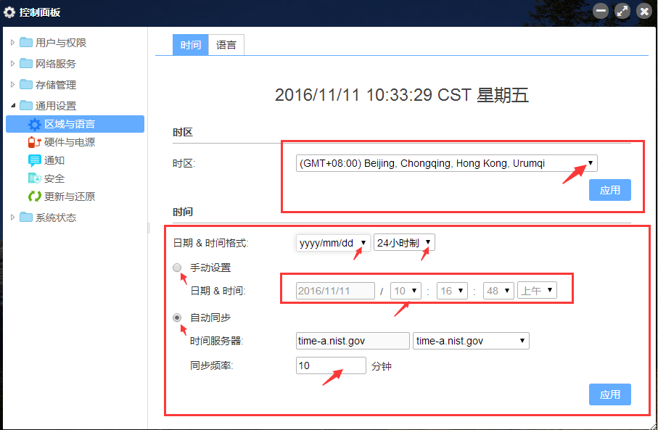Click the 通用设置 folder icon

(x=26, y=105)
